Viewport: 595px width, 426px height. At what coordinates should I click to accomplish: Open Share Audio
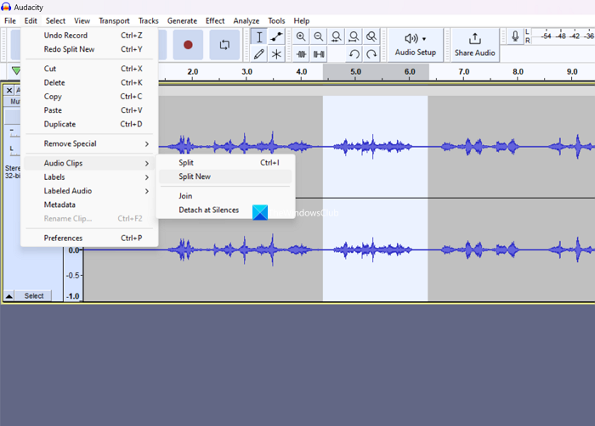(x=474, y=44)
